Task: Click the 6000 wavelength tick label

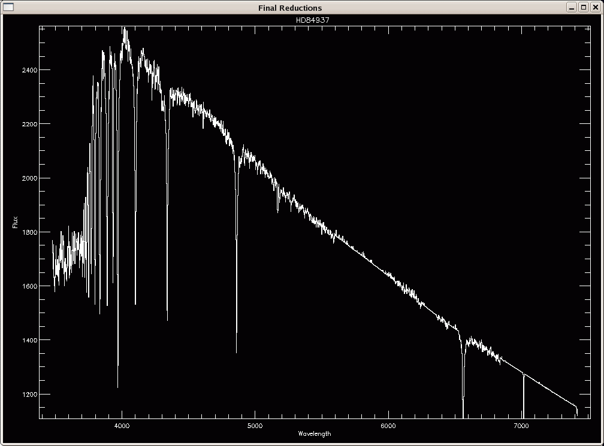Action: tap(388, 425)
